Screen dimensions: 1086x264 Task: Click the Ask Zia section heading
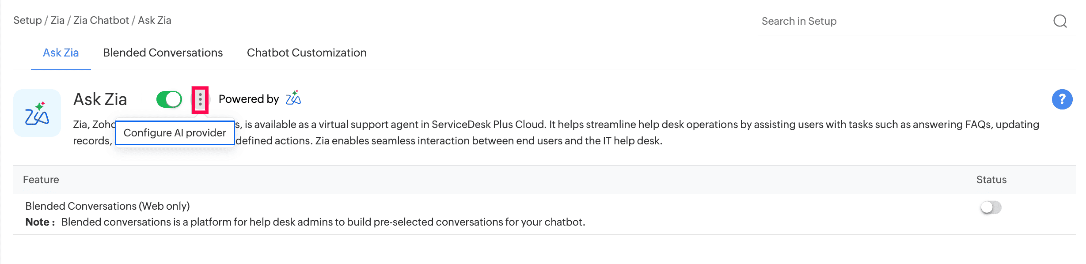(x=100, y=99)
